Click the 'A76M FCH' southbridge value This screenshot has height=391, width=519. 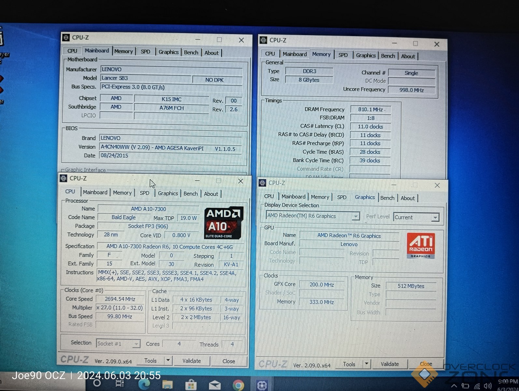[172, 108]
